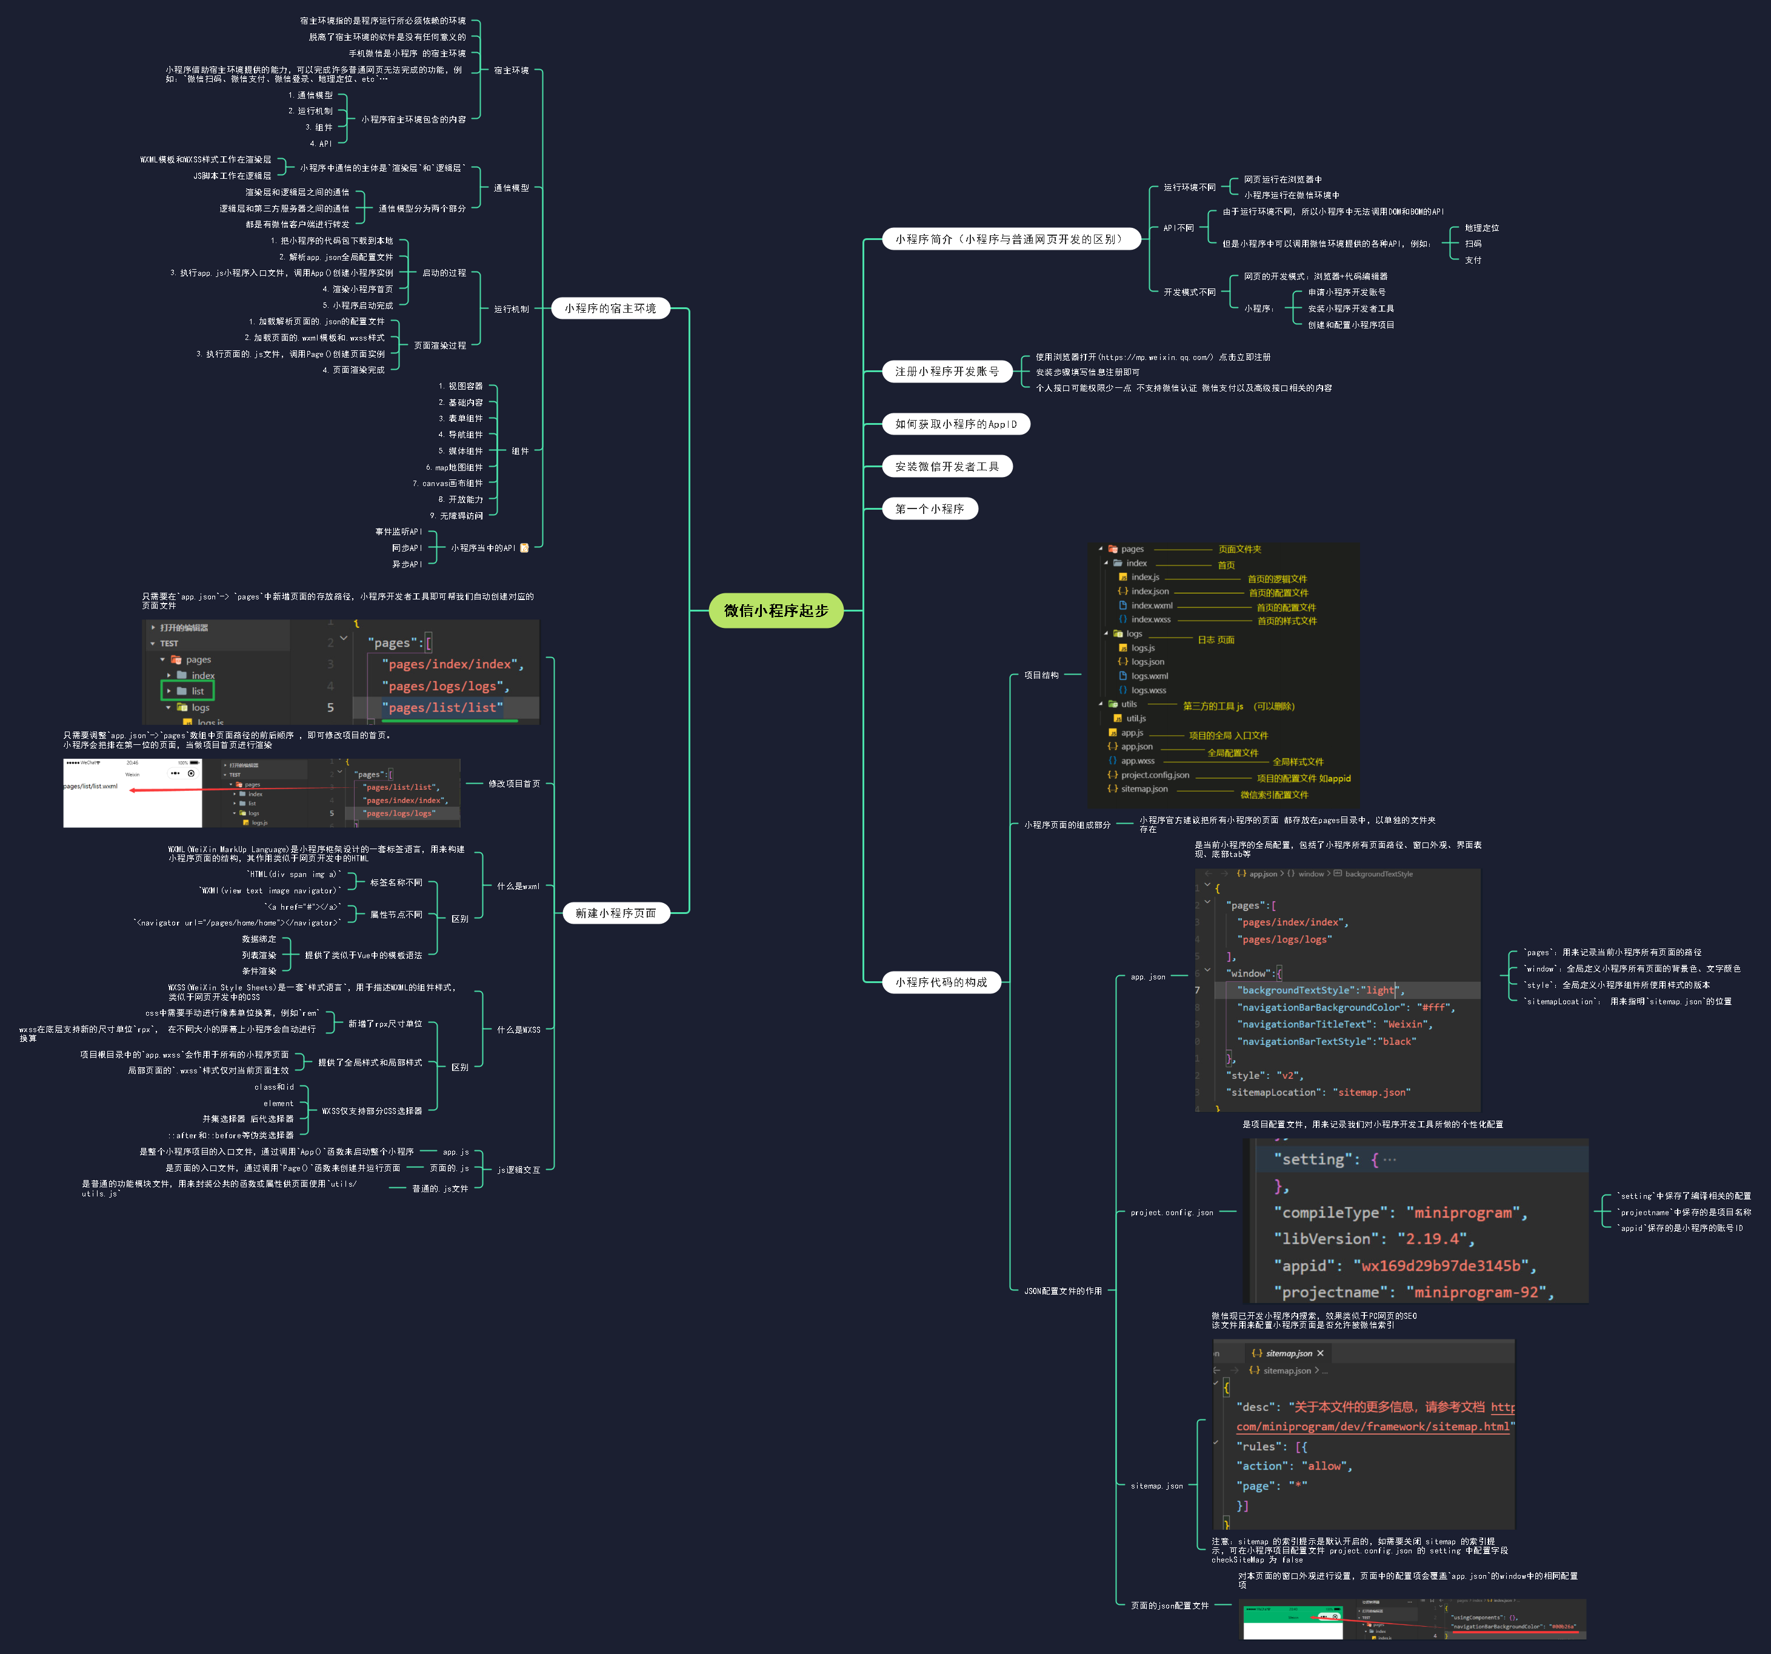Select the 普通的.js文件 subtopic
The height and width of the screenshot is (1654, 1771).
(x=440, y=1189)
